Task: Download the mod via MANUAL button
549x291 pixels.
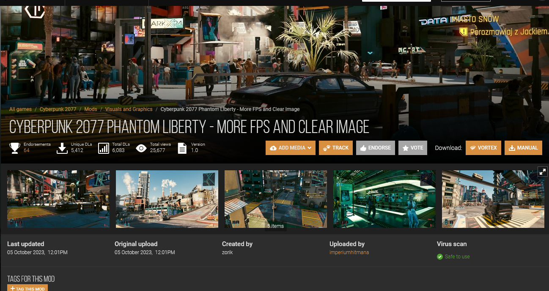Action: tap(523, 148)
